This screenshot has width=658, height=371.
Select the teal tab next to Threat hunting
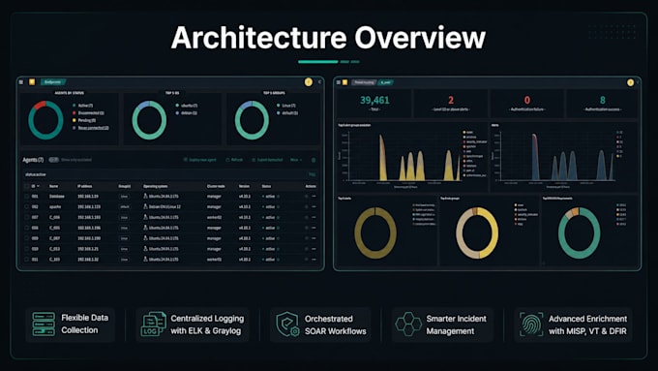pos(386,82)
